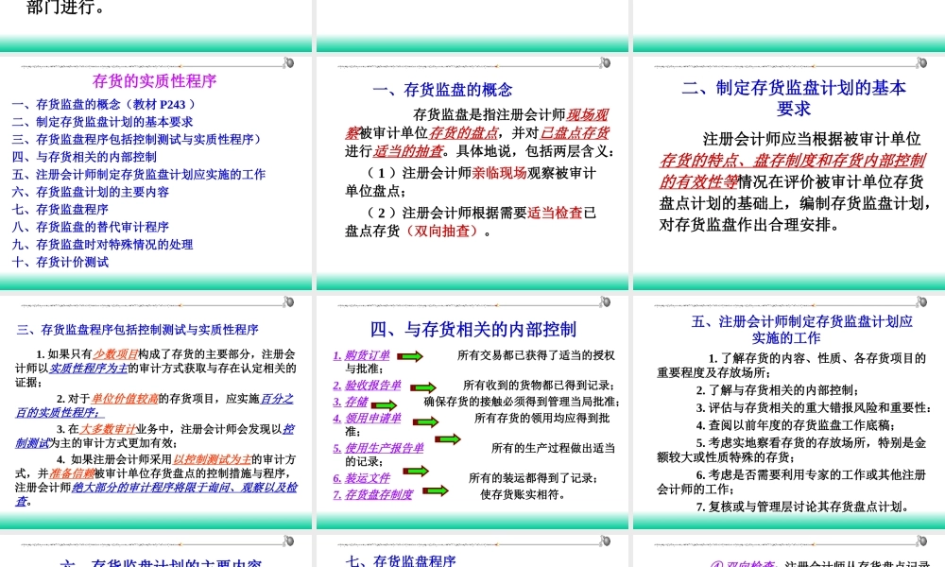
Task: Open the 5. 使用生产报告单 link
Action: point(379,448)
